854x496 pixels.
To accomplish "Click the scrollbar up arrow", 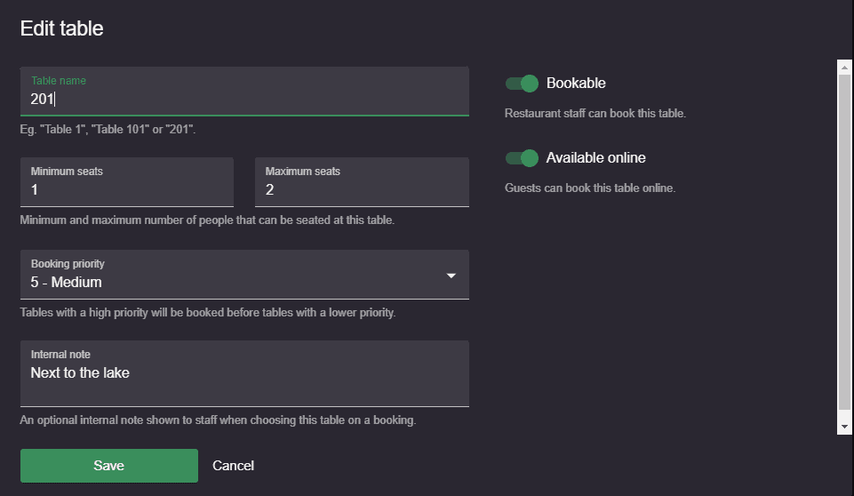I will tap(844, 68).
